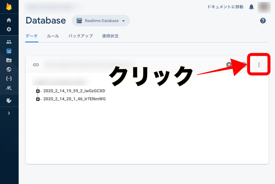This screenshot has height=184, width=275.
Task: Open Hosting globe icon in sidebar
Action: (9, 70)
